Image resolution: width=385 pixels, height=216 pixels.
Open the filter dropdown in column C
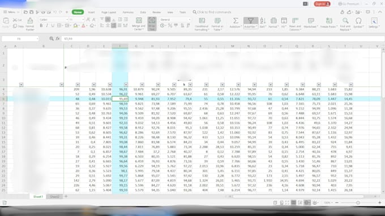click(x=78, y=85)
